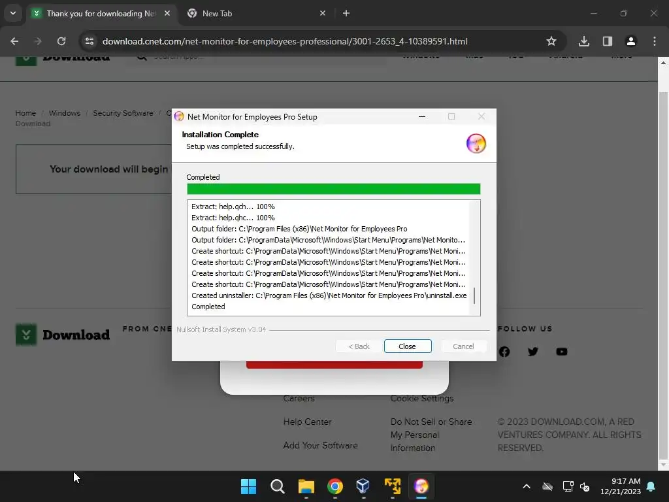Viewport: 669px width, 502px height.
Task: Click the Back button in Setup
Action: click(x=359, y=346)
